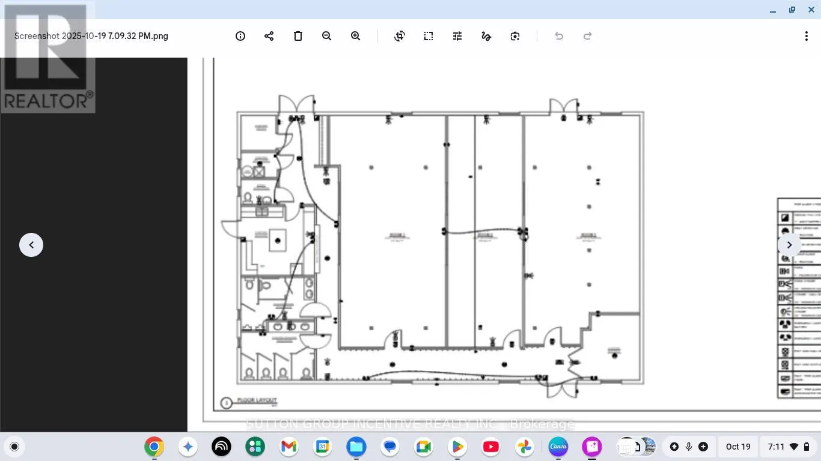Image resolution: width=821 pixels, height=461 pixels.
Task: Launch Google Chrome from the shelf
Action: pos(154,447)
